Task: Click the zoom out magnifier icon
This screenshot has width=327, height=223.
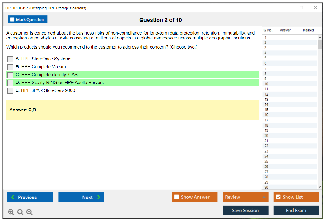Action: click(30, 212)
